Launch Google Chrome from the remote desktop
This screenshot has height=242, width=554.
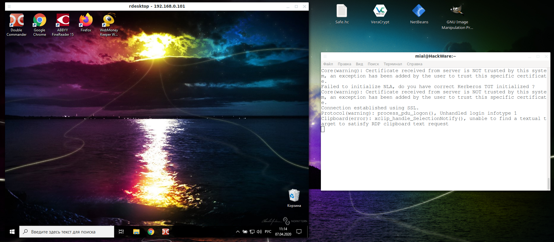[x=39, y=21]
